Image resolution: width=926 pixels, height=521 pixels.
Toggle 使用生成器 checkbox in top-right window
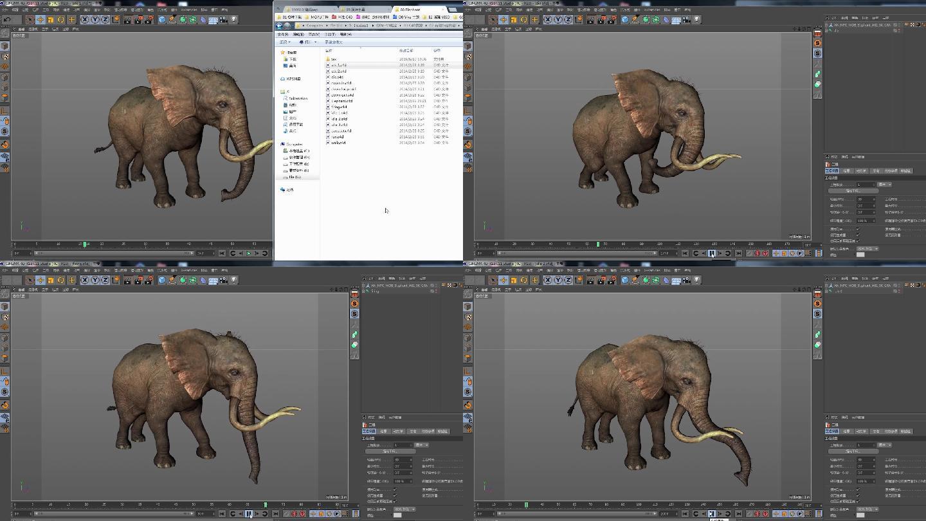[858, 235]
